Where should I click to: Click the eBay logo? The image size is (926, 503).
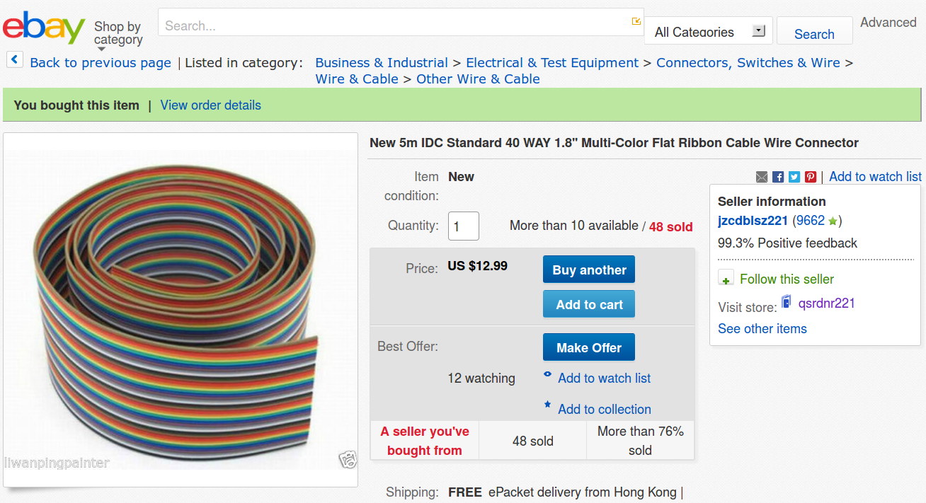(x=44, y=28)
